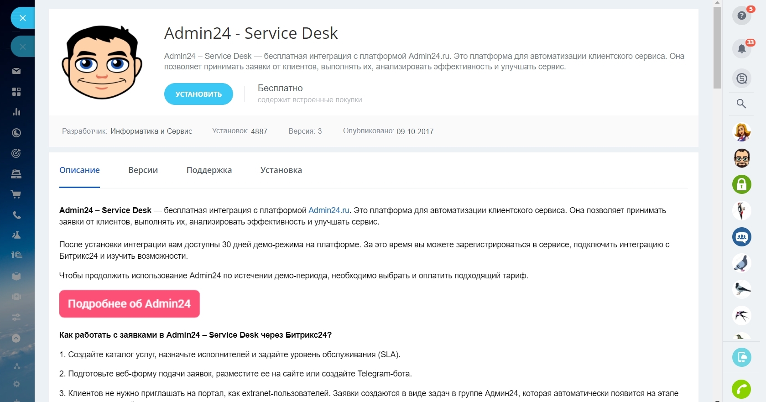
Task: Open the sliders settings icon in sidebar
Action: click(x=16, y=317)
